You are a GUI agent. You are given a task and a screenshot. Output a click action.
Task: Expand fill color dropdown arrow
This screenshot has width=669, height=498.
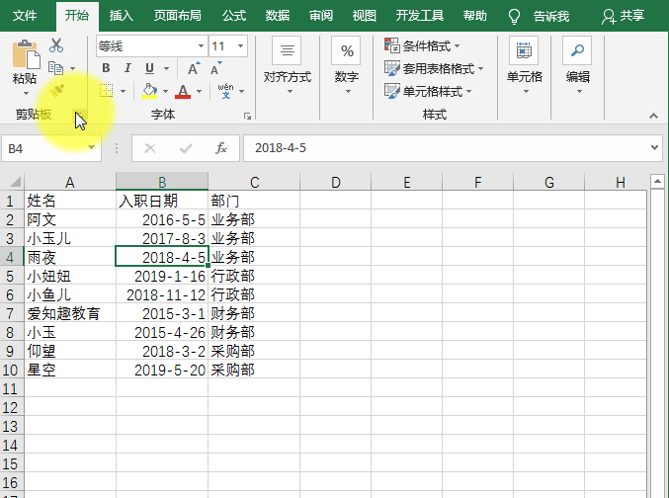coord(166,91)
